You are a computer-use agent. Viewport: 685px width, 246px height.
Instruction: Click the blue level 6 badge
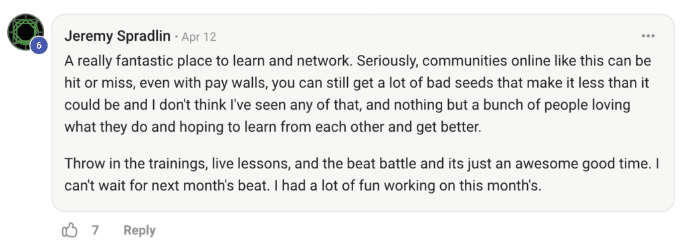tap(38, 45)
